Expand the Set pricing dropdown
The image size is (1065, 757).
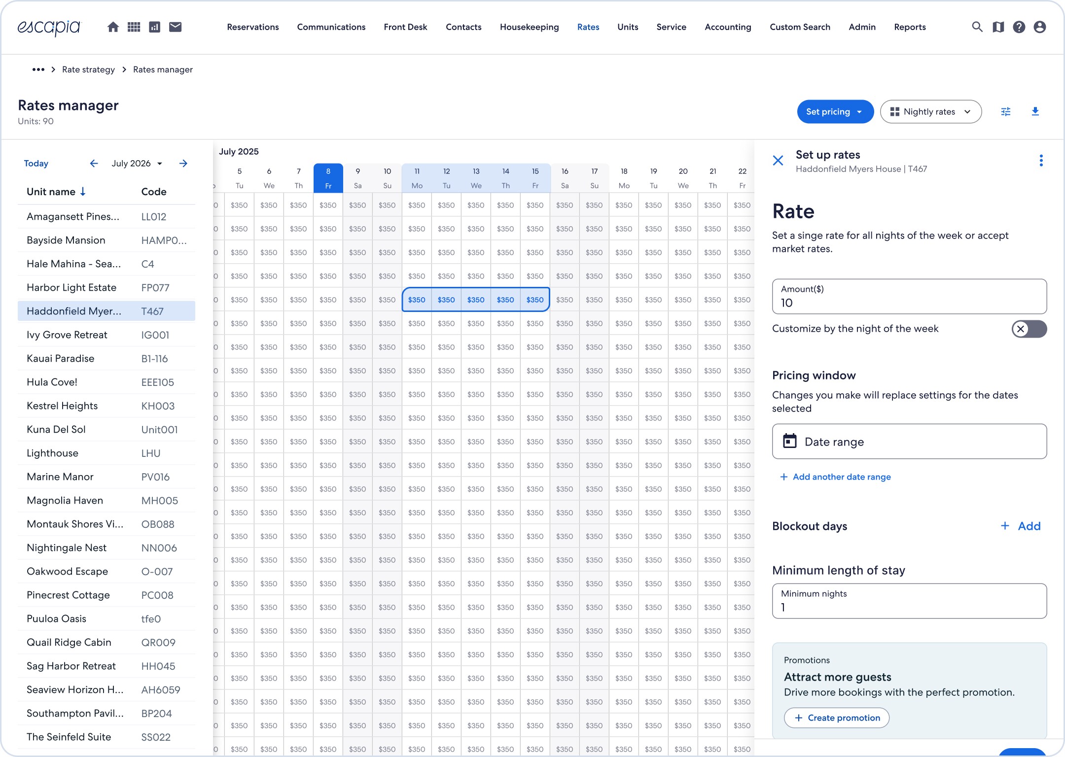[835, 112]
